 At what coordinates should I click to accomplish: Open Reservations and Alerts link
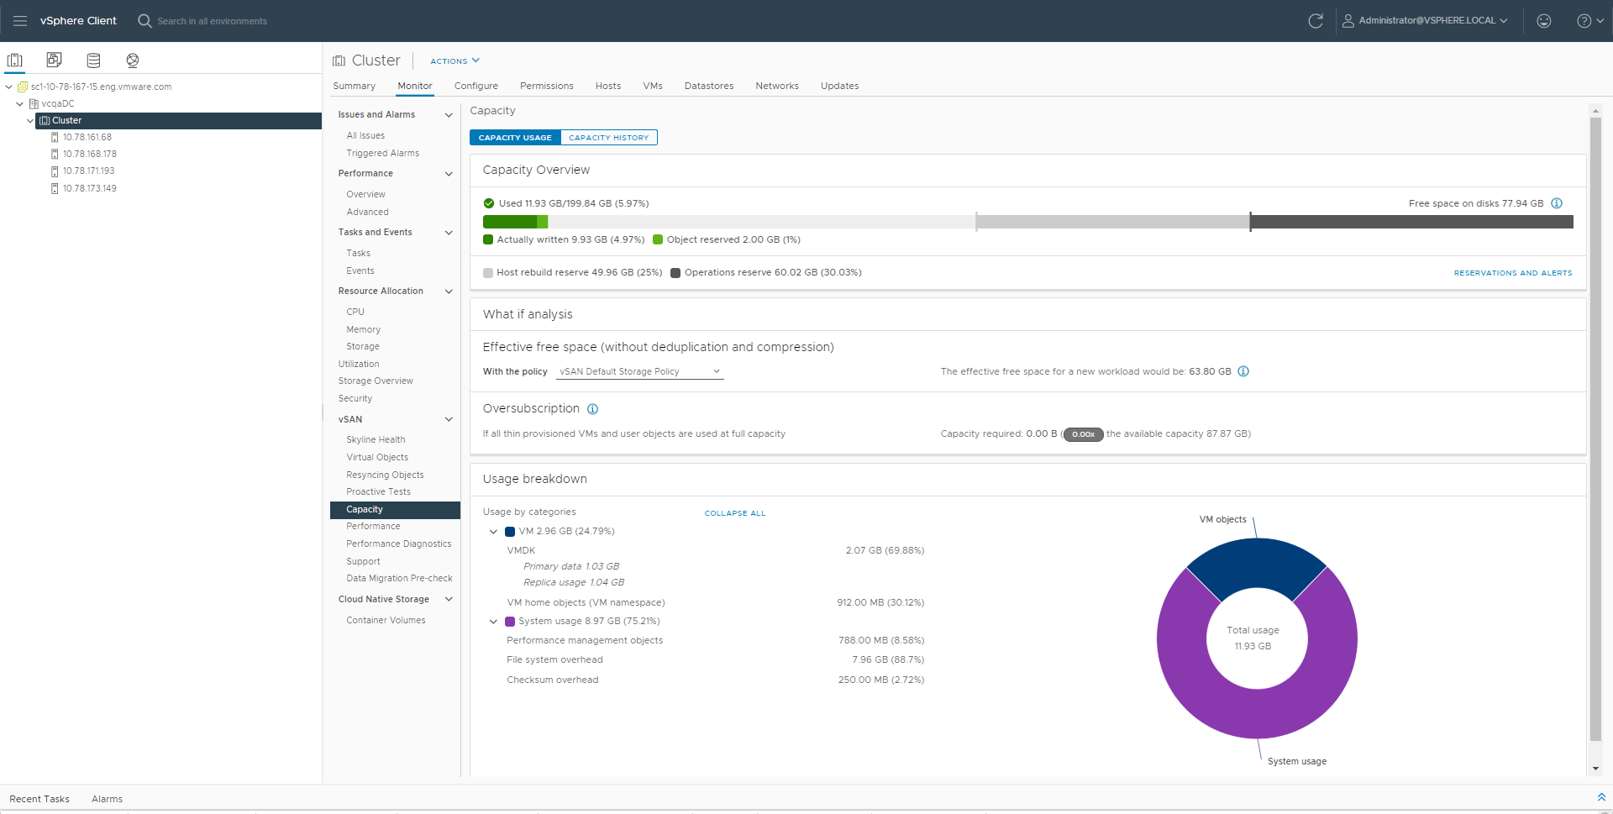[x=1513, y=273]
